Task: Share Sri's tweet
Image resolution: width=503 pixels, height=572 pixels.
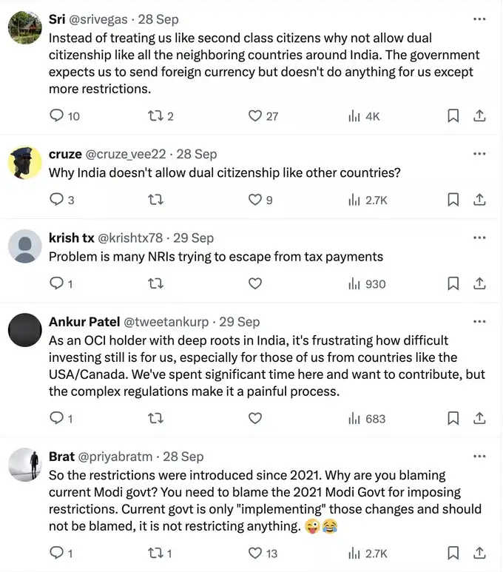Action: click(x=479, y=115)
